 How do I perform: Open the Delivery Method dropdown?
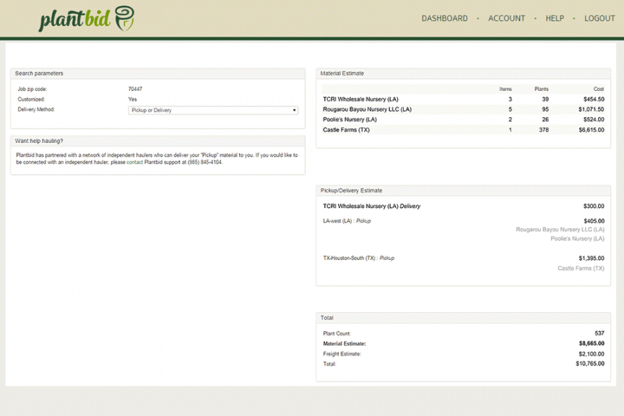tap(213, 110)
